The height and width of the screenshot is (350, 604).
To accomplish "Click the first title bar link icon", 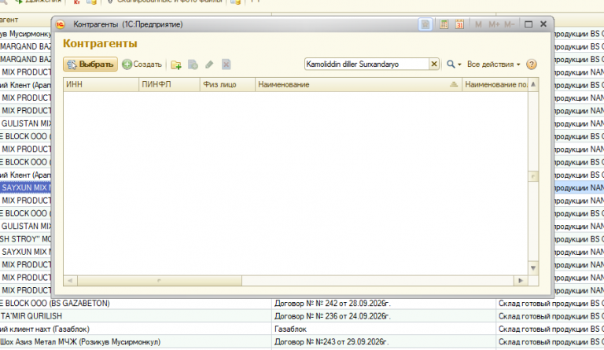I will 425,24.
